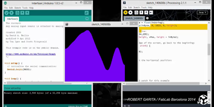Run the Processing sketch with play button
The width and height of the screenshot is (214, 107).
(x=125, y=12)
